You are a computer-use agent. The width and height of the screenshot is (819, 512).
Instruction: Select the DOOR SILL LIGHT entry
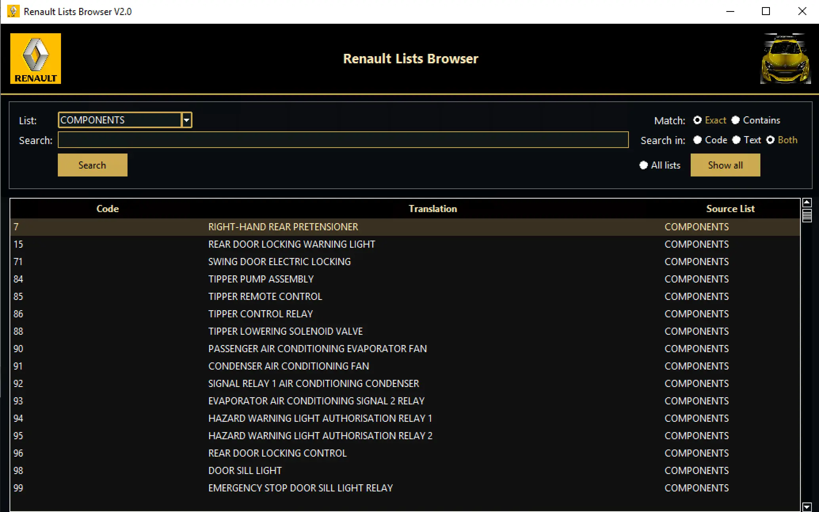point(245,470)
